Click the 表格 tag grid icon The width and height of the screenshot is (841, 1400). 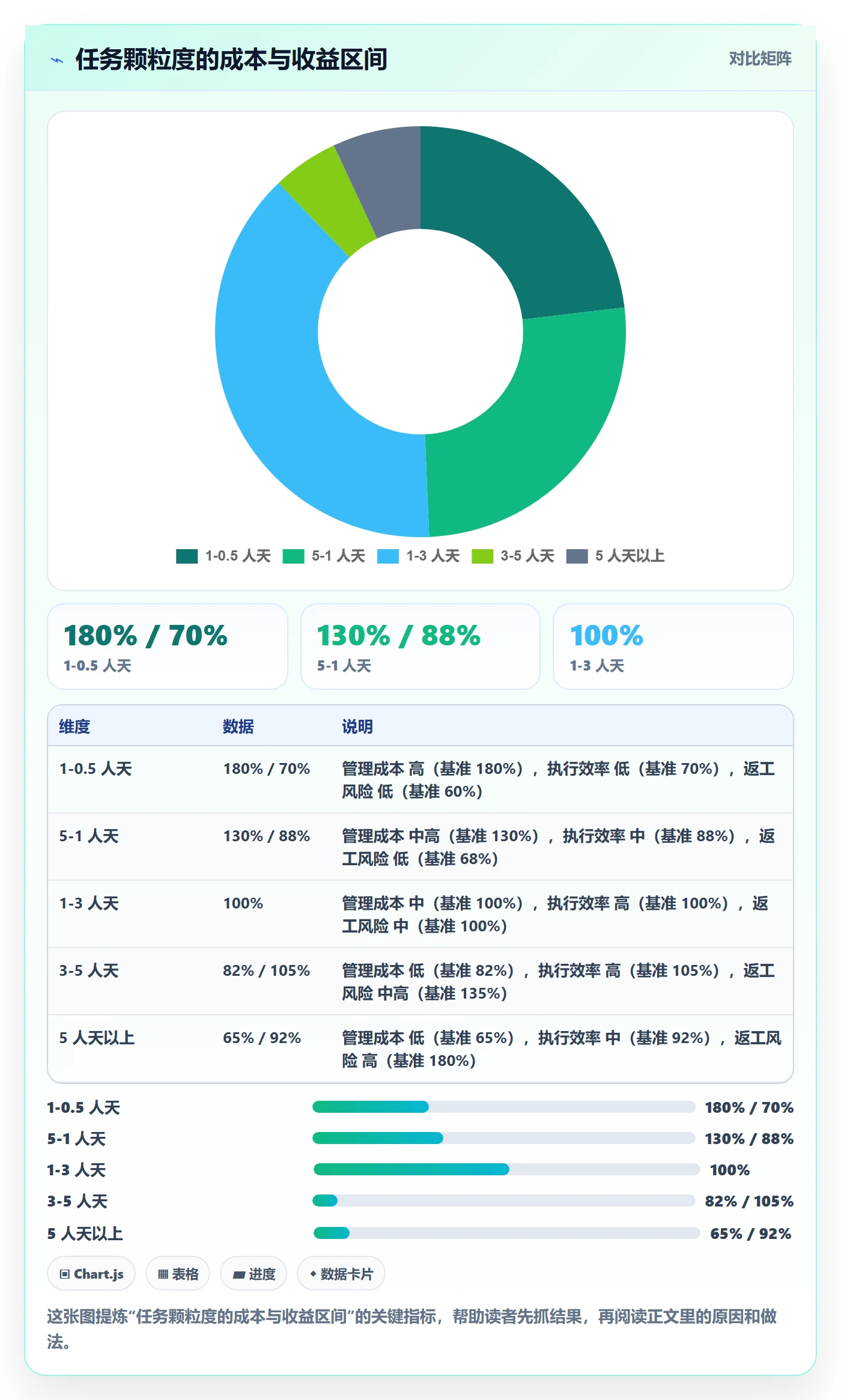[163, 1274]
